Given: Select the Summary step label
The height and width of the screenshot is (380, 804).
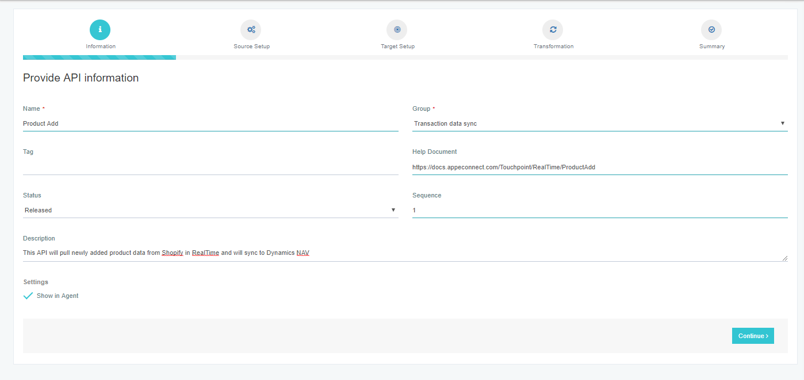Looking at the screenshot, I should (x=711, y=46).
